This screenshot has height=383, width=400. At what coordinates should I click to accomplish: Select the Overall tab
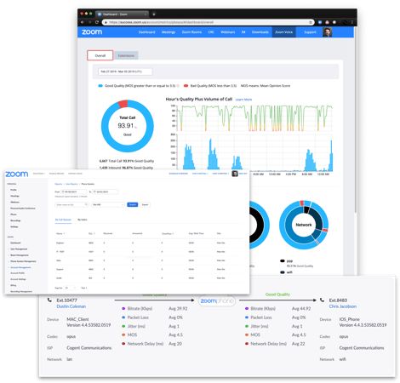(100, 55)
